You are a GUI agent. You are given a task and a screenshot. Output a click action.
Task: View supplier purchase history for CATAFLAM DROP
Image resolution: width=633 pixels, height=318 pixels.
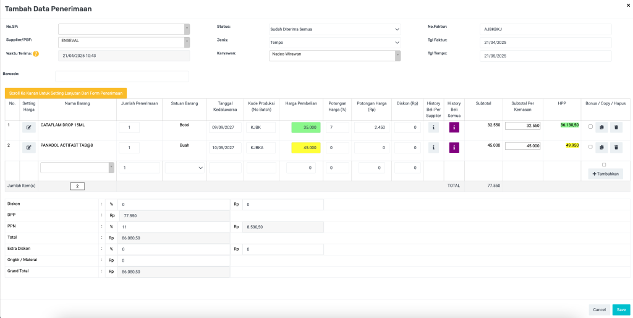433,127
